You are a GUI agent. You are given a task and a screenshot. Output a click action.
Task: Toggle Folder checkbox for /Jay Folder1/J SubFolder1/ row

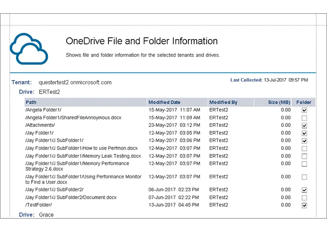304,141
